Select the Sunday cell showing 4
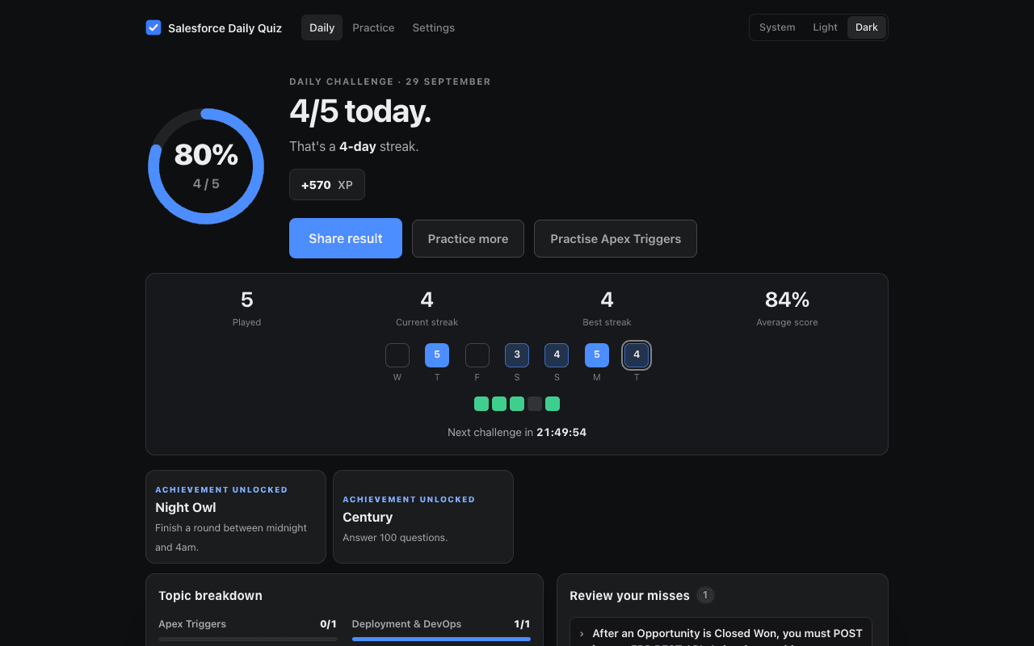The image size is (1034, 646). tap(557, 355)
